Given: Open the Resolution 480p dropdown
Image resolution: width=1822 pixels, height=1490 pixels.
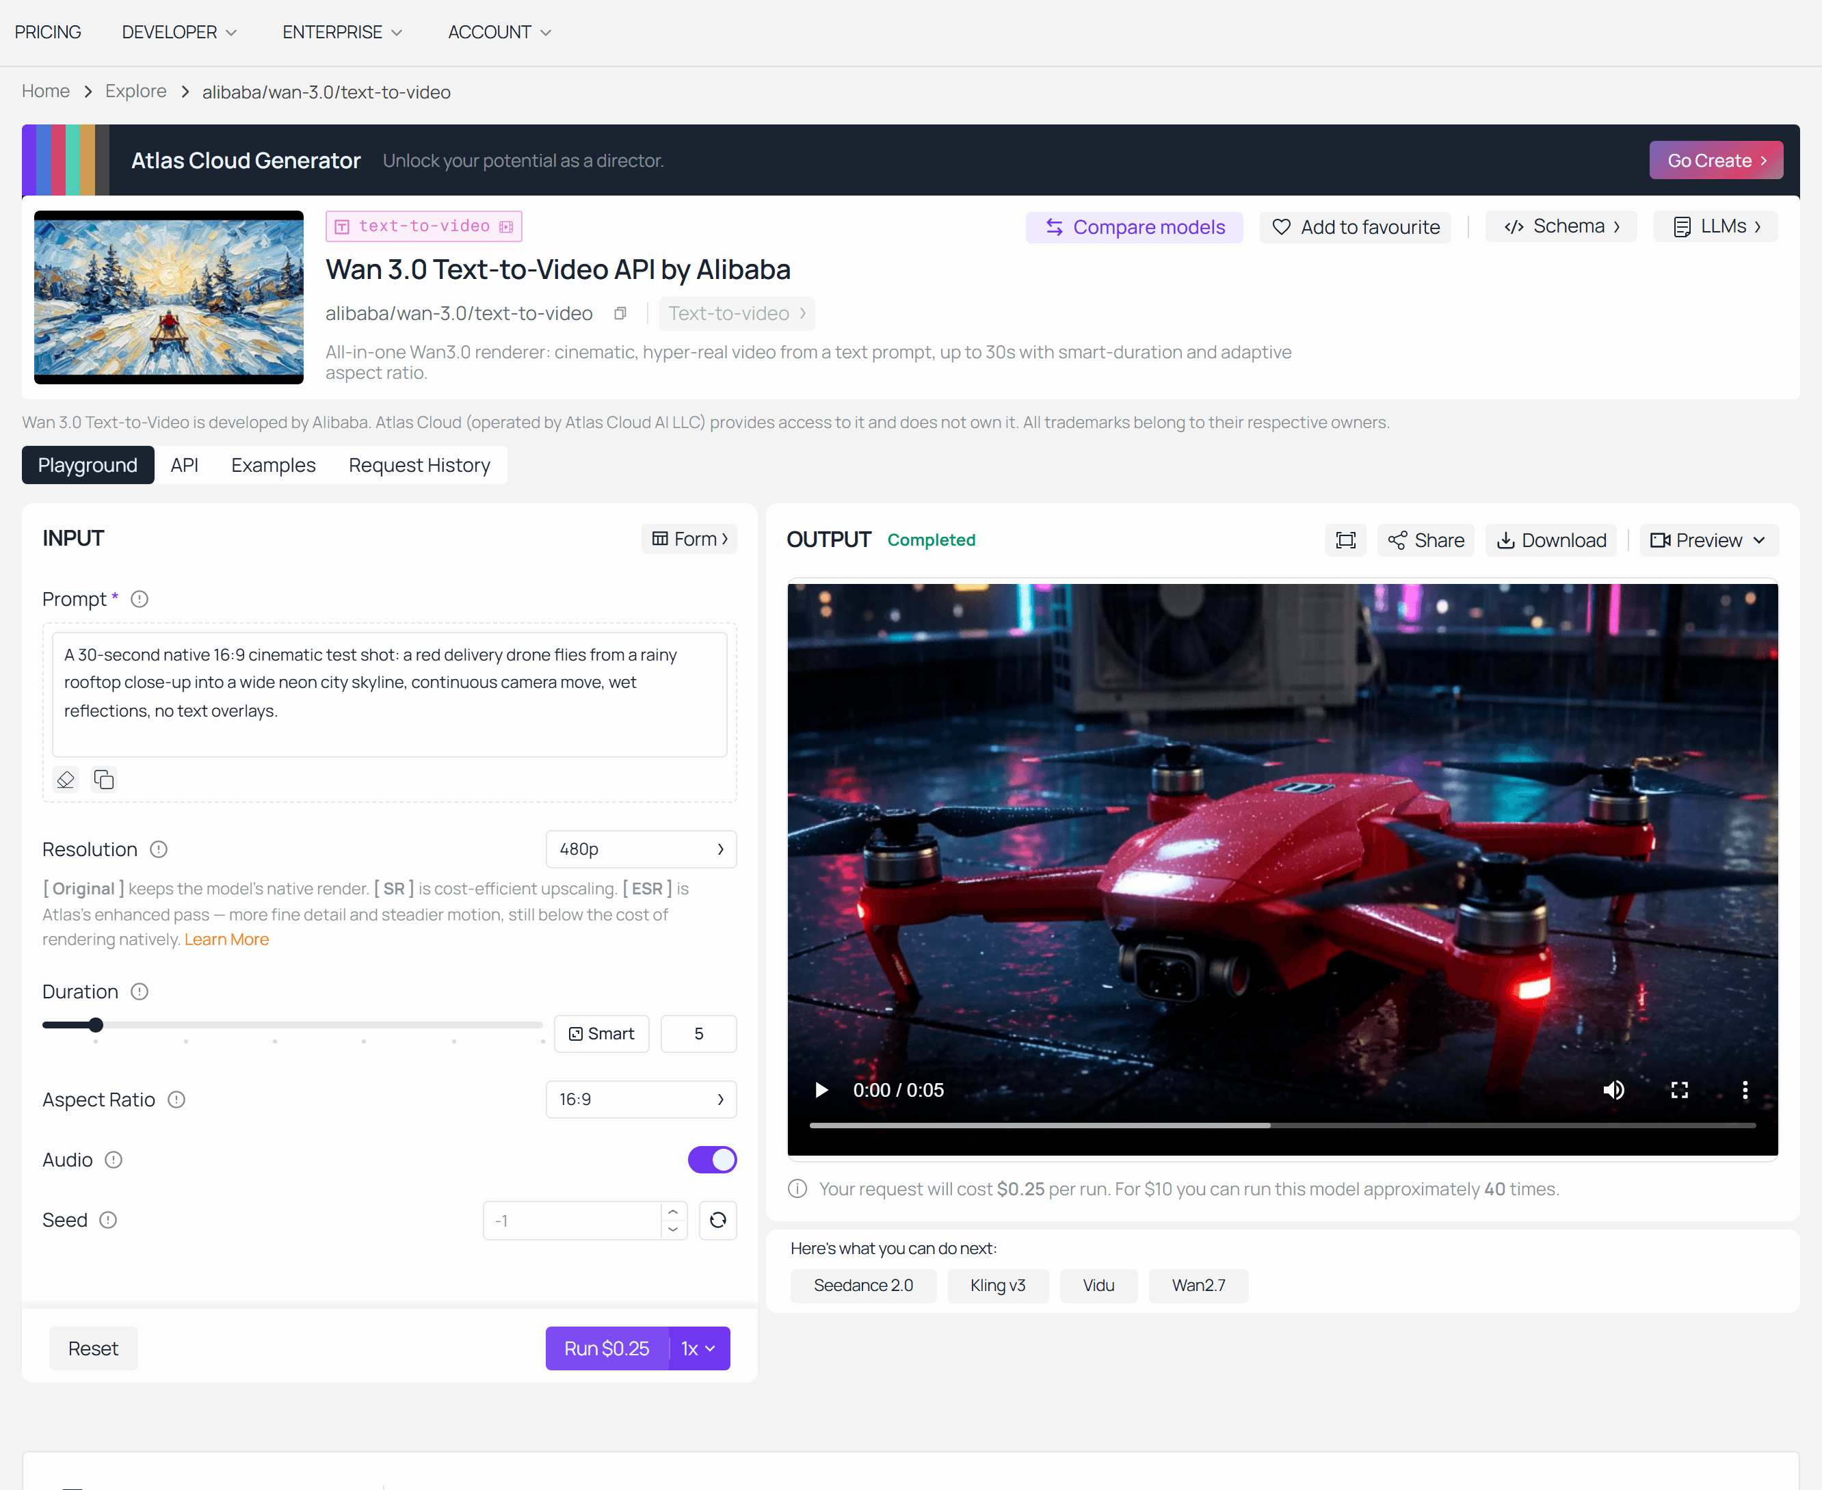Looking at the screenshot, I should point(641,849).
